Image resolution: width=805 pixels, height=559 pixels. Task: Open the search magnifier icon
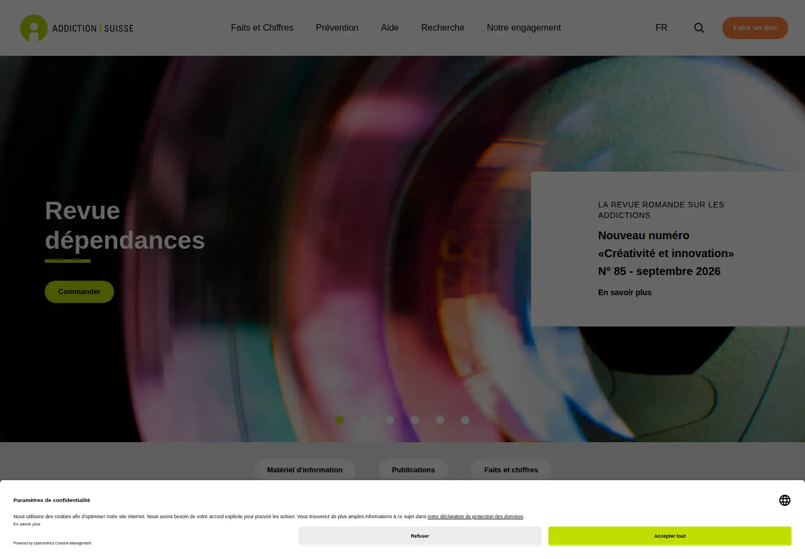point(699,28)
